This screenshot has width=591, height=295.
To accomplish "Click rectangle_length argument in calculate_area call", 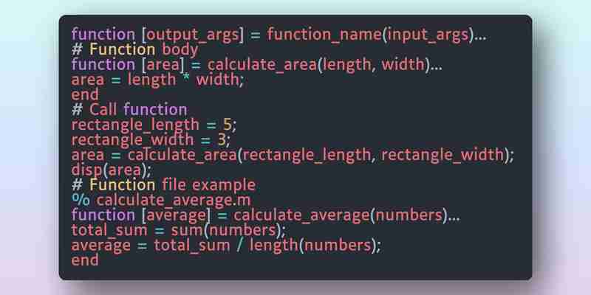I will 307,155.
